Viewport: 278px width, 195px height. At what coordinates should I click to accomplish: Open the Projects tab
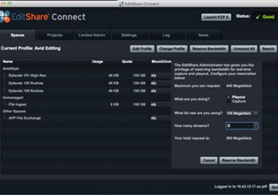55,35
